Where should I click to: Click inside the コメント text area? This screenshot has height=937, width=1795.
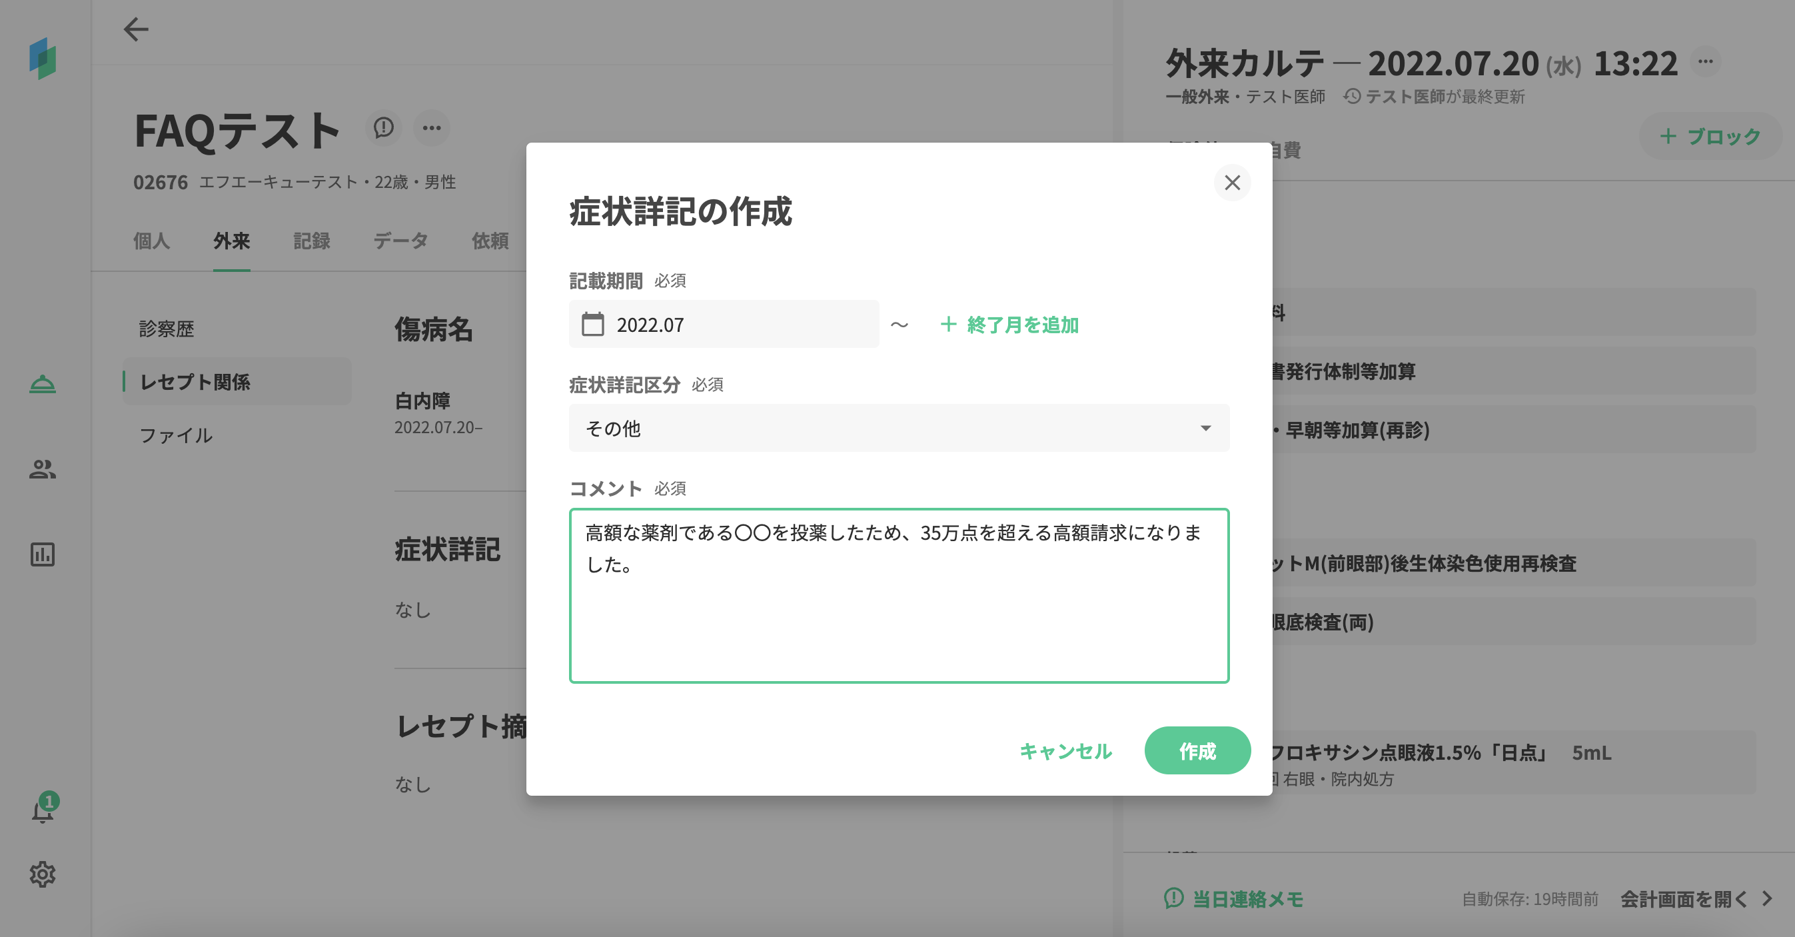pyautogui.click(x=899, y=614)
